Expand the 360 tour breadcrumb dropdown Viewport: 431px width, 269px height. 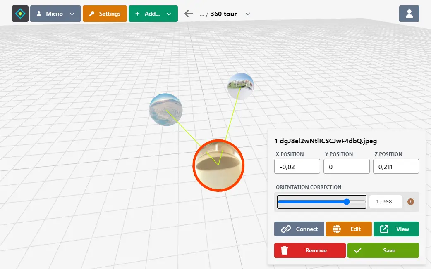(x=247, y=14)
